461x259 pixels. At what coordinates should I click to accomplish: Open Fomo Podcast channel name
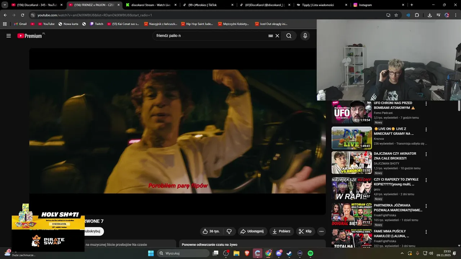pos(384,113)
